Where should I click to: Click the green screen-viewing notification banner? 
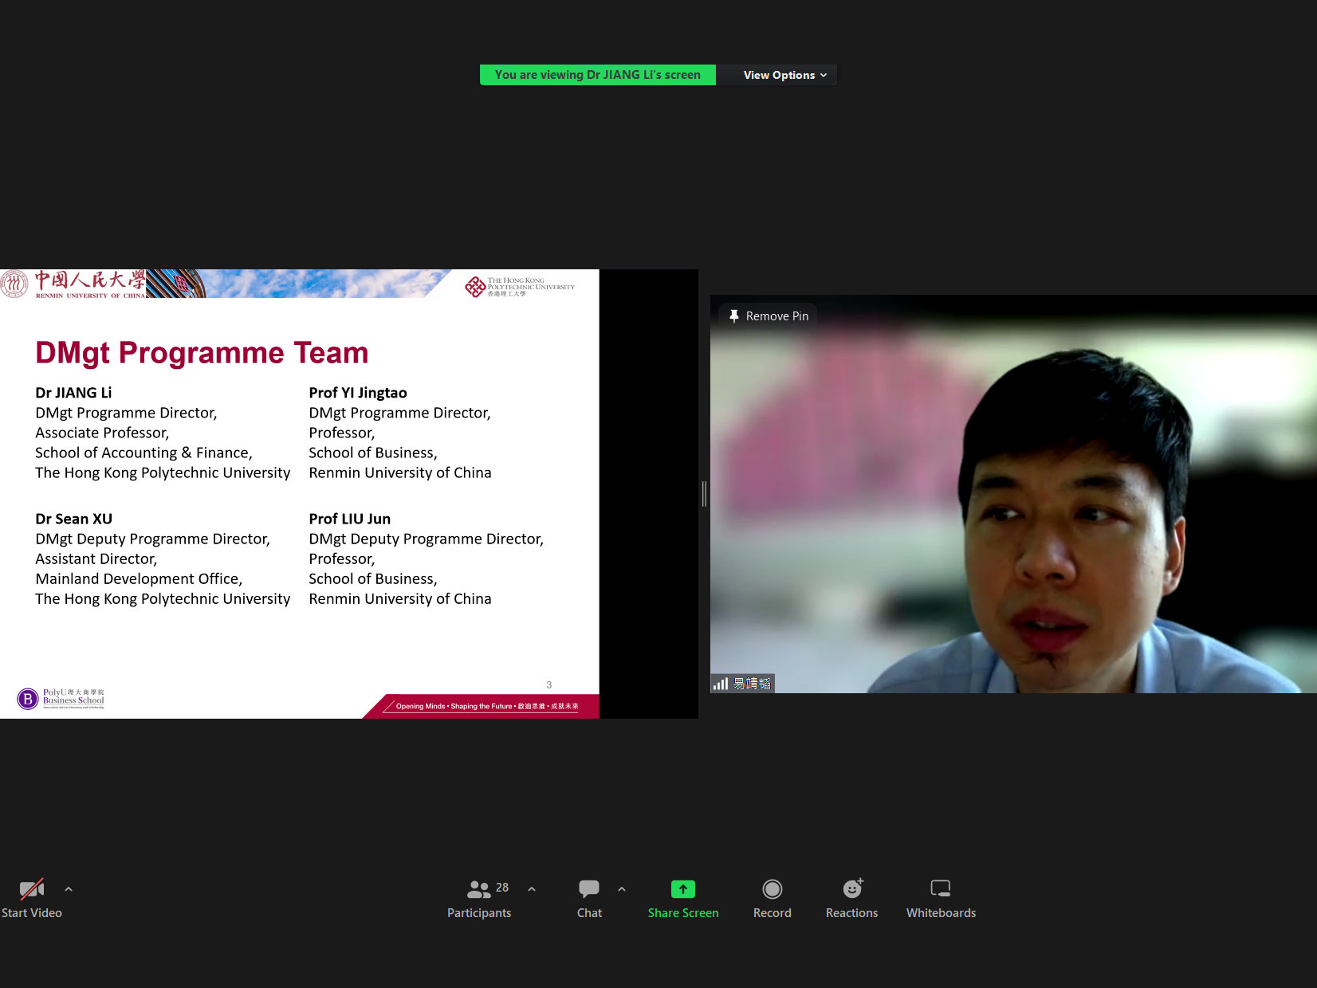click(597, 75)
